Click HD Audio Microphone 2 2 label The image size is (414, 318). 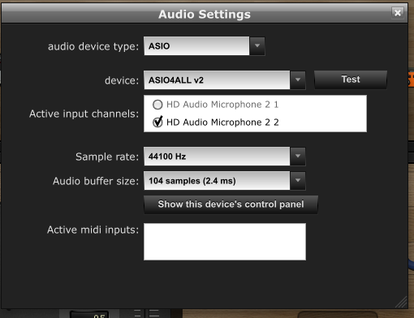(222, 122)
